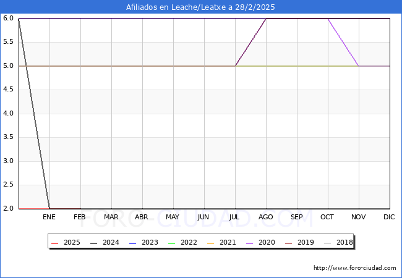The height and width of the screenshot is (278, 402).
Task: Click the steep dark gray 2024 line segment
Action: pos(34,114)
